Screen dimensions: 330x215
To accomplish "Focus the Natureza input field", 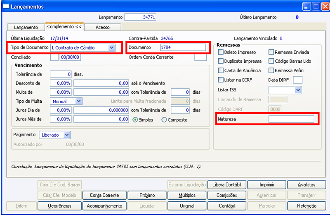I will 291,119.
